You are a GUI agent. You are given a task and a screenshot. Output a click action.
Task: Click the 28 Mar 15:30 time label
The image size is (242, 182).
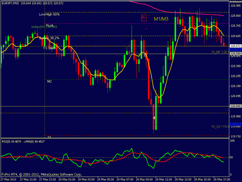click(x=203, y=180)
